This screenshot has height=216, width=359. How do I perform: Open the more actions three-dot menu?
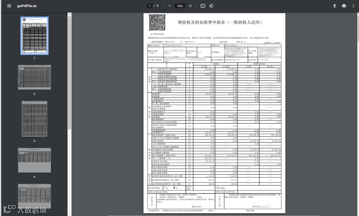click(353, 6)
